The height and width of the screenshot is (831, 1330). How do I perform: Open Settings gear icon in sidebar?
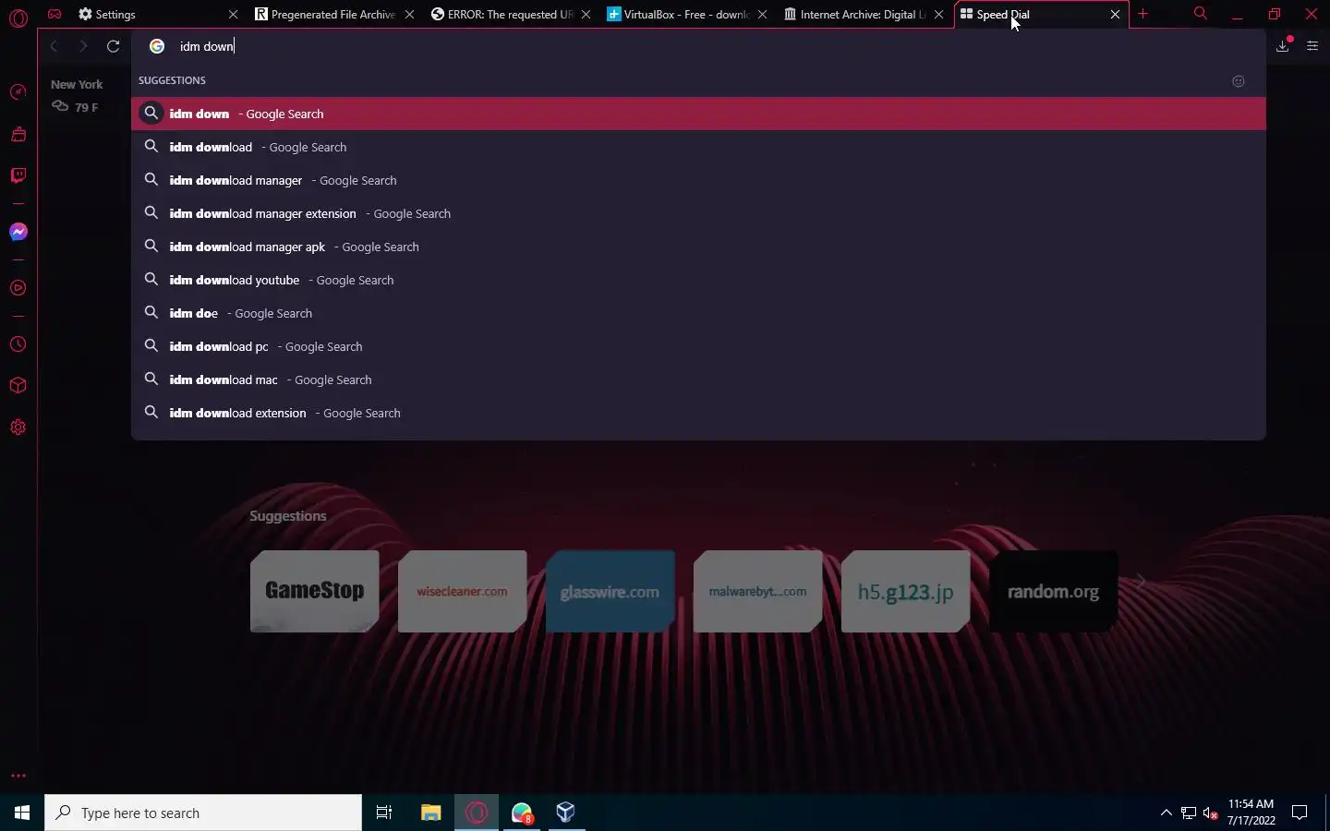click(x=18, y=428)
